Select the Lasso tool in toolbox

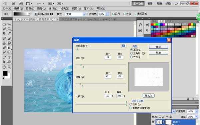pyautogui.click(x=4, y=29)
